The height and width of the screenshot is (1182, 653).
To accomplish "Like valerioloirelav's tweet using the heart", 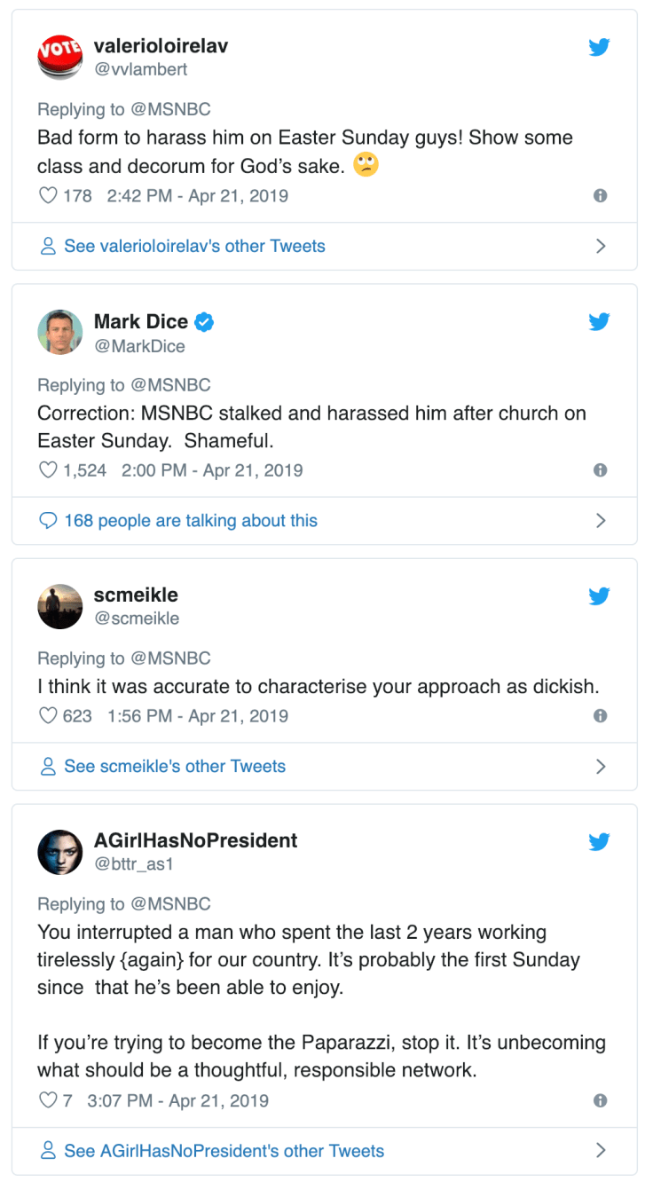I will (48, 195).
